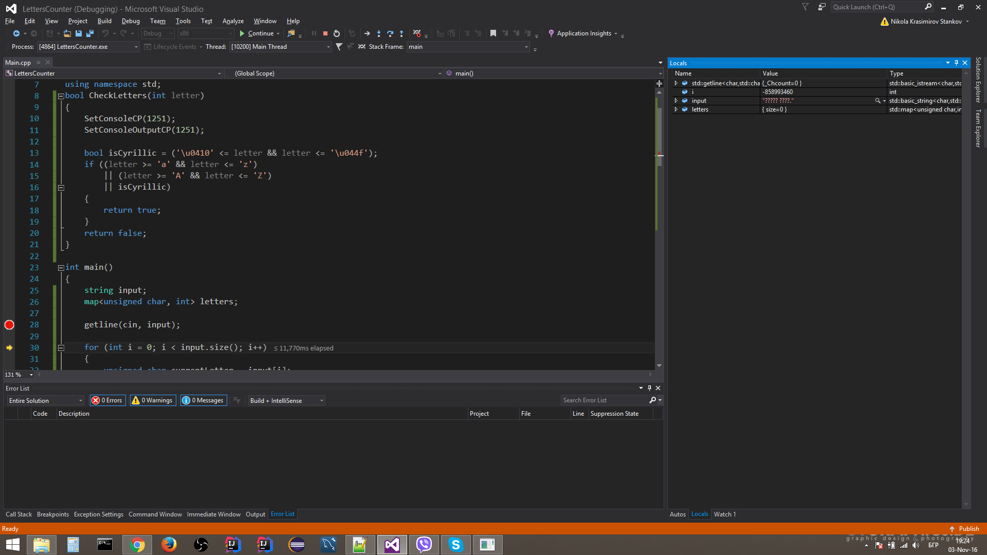Screen dimensions: 987x555
Task: Switch to the Watch 1 tab
Action: [x=725, y=514]
